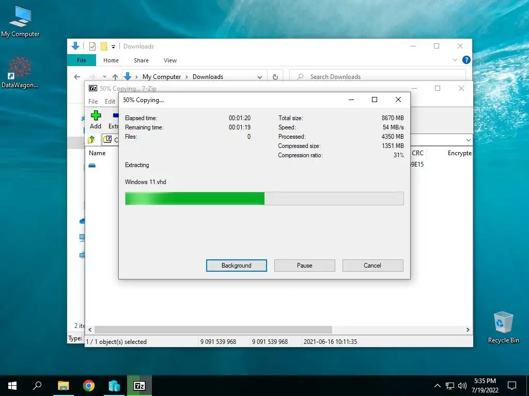Open Explorer help question mark
This screenshot has height=396, width=529.
coord(466,60)
